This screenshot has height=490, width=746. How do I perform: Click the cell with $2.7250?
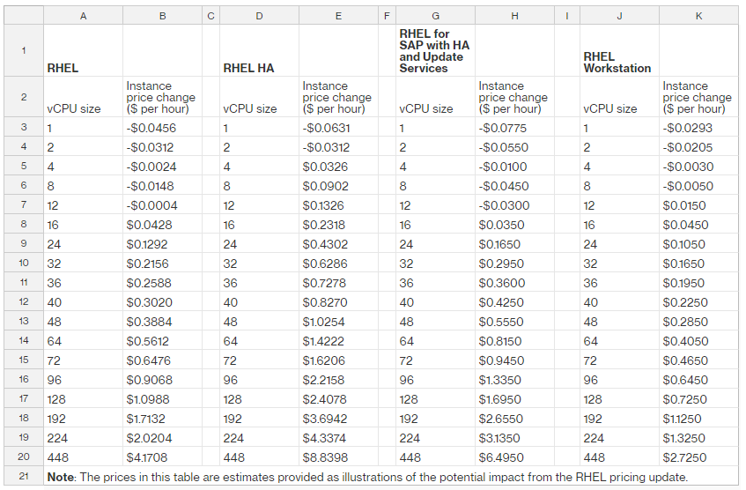[698, 457]
